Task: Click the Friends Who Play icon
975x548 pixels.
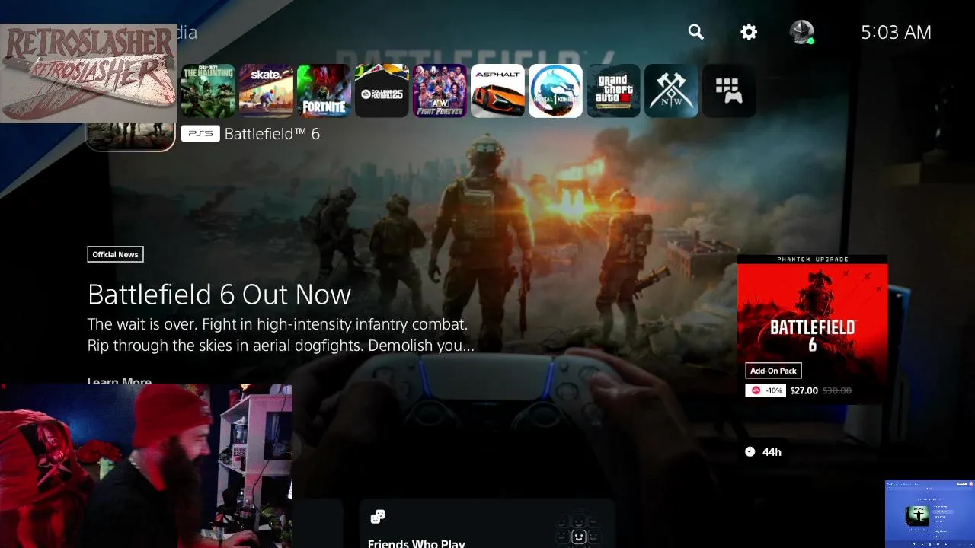Action: coord(377,518)
